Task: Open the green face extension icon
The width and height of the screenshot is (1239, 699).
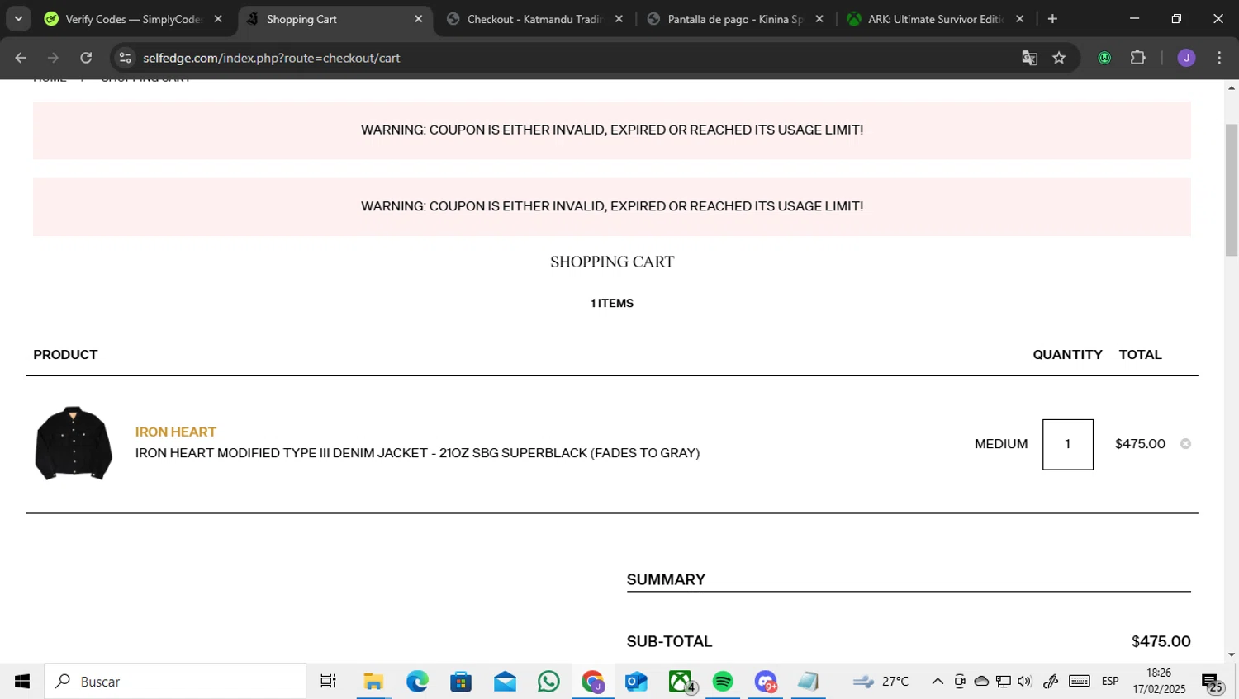Action: coord(1104,58)
